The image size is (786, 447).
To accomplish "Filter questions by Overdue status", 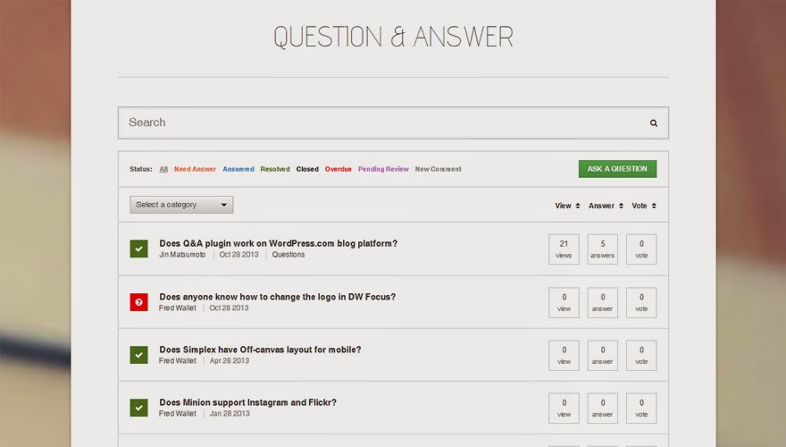I will [338, 169].
